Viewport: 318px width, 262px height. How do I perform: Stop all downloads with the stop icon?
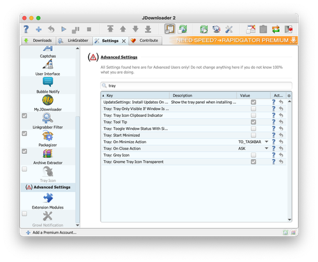coord(89,29)
